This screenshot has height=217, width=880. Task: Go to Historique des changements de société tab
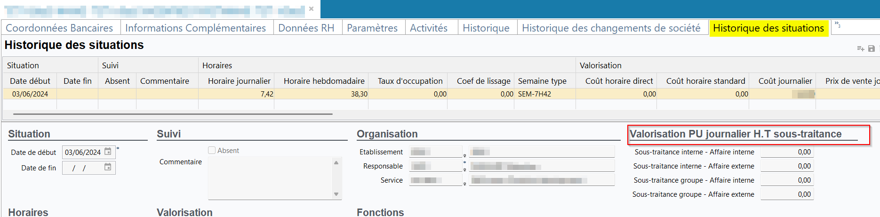[611, 28]
